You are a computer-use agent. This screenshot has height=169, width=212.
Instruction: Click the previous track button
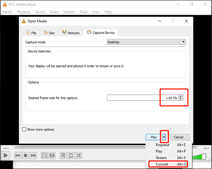pyautogui.click(x=18, y=156)
